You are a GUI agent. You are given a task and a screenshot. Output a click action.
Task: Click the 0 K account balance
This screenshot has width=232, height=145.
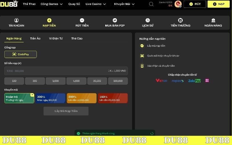170,6
